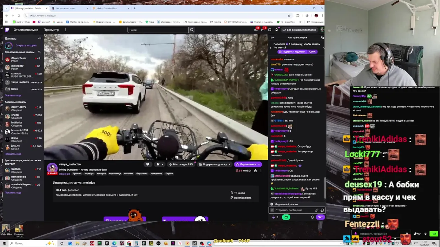Open the Chrome tab search dropdown arrow
440x247 pixels.
coord(6,8)
